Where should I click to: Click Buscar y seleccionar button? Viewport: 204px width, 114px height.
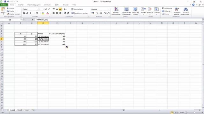(x=186, y=11)
